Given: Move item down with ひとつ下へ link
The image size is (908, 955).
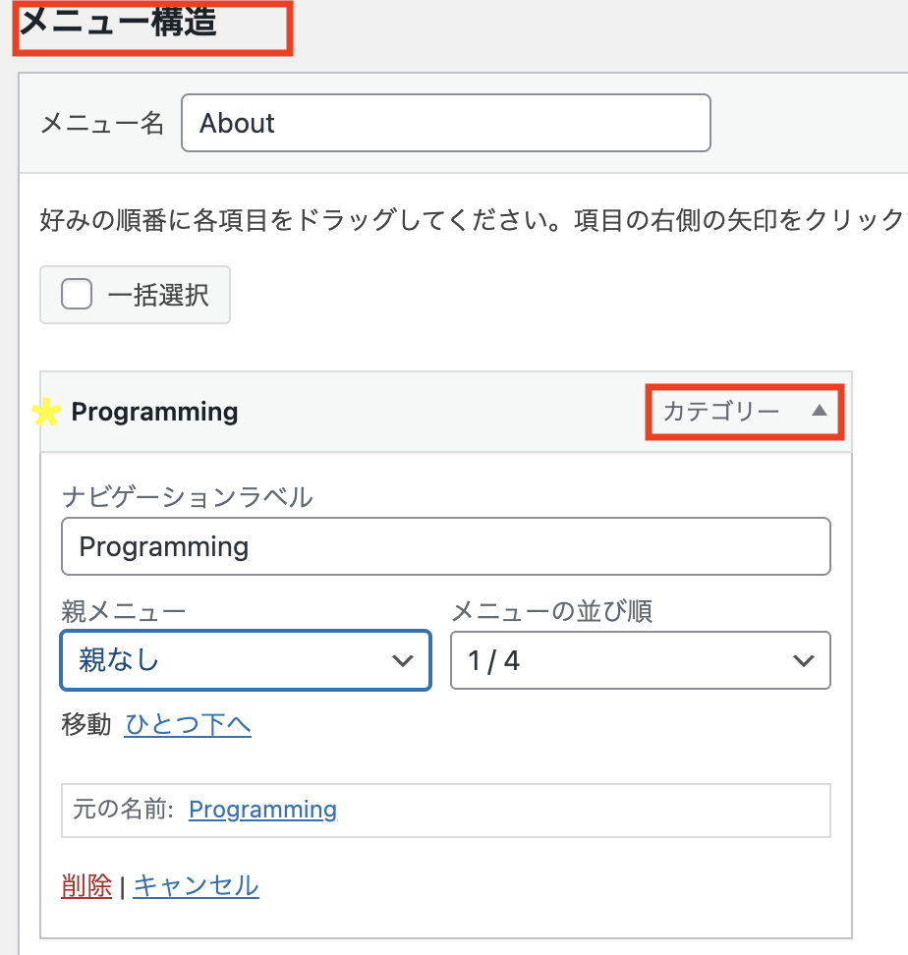Looking at the screenshot, I should tap(188, 725).
